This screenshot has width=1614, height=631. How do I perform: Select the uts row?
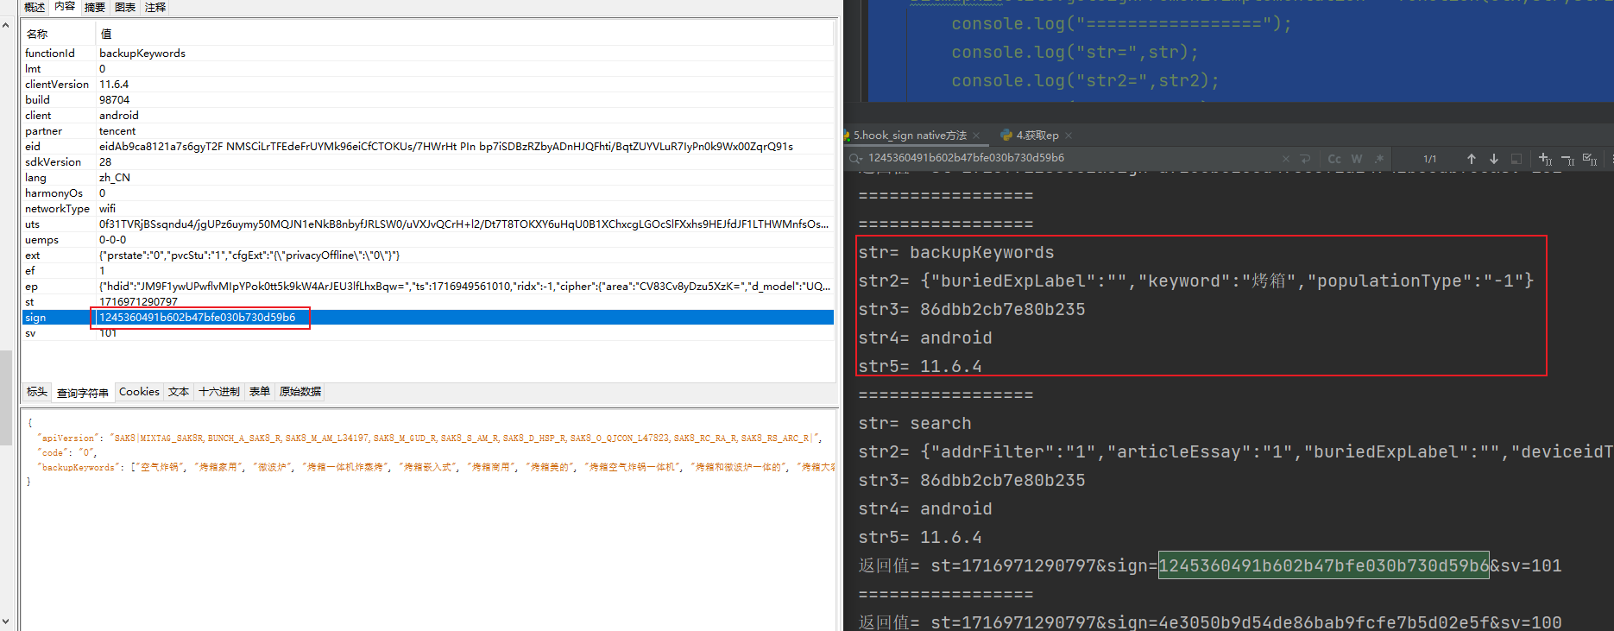tap(428, 224)
